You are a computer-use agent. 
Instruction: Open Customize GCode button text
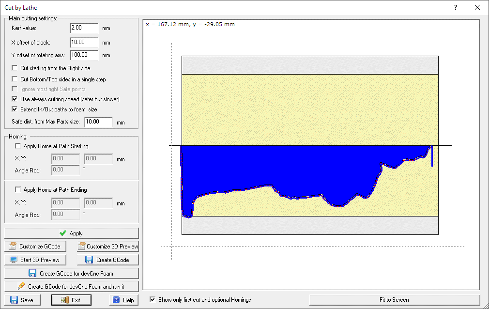tap(40, 247)
